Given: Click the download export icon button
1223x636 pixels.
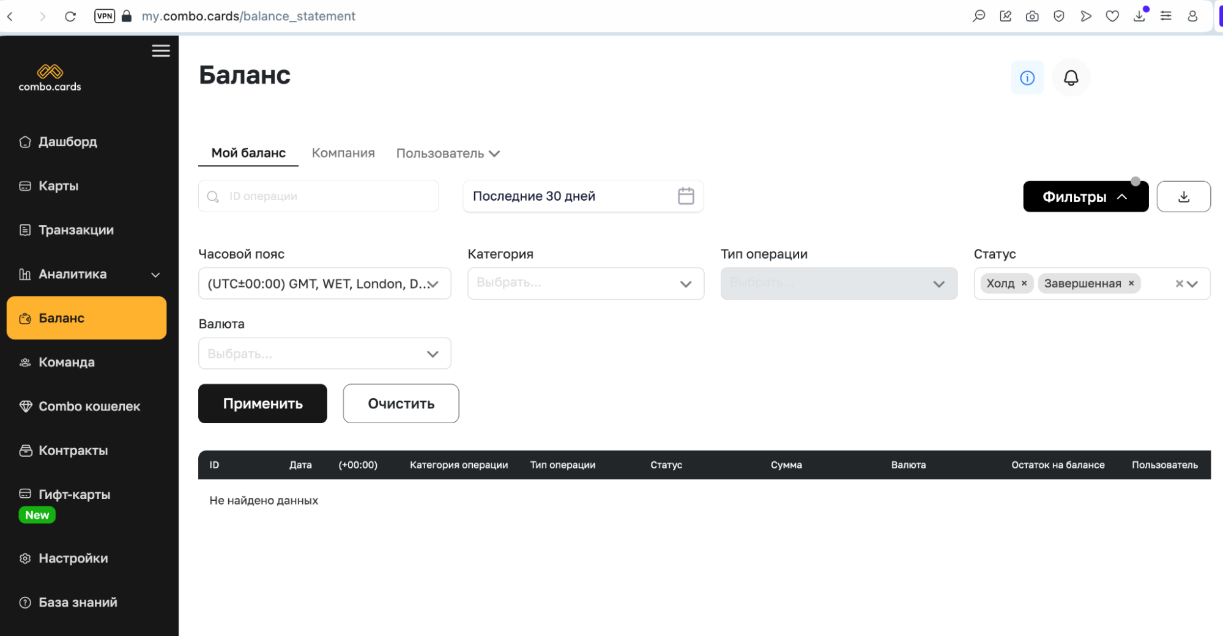Looking at the screenshot, I should (x=1183, y=196).
